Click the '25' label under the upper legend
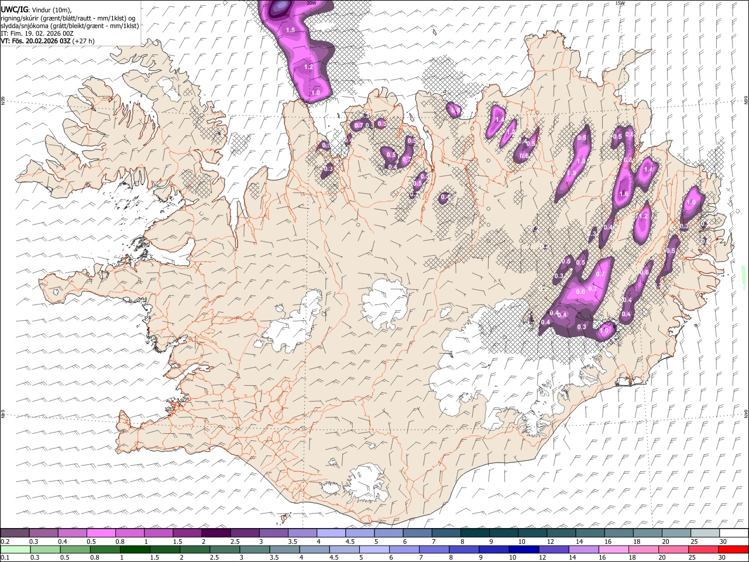Screen dimensions: 749x562 693,542
